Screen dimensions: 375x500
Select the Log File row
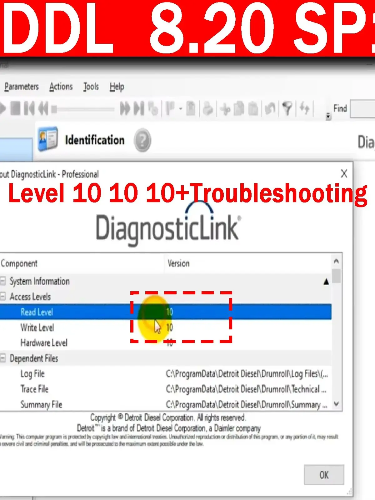point(166,373)
